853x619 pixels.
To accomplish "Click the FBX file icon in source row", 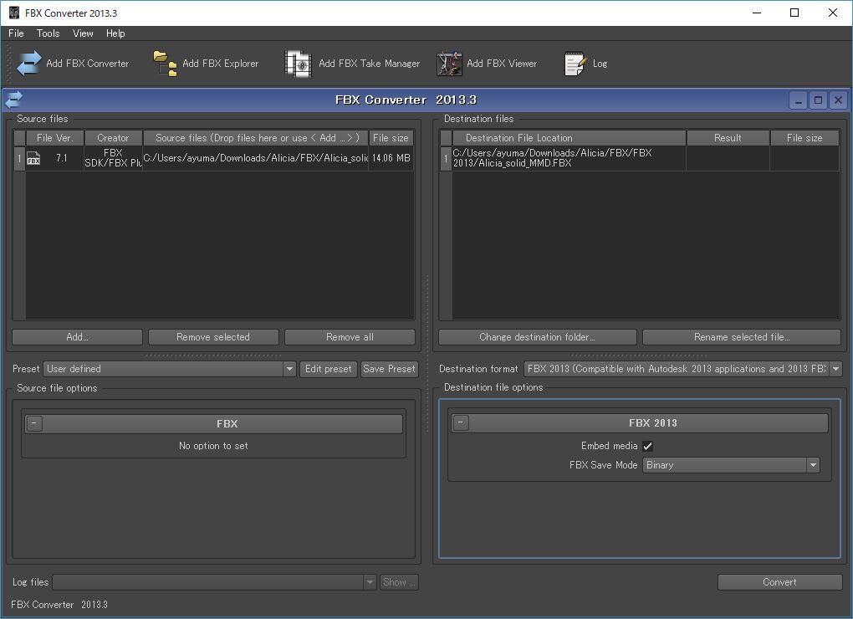I will click(x=33, y=158).
